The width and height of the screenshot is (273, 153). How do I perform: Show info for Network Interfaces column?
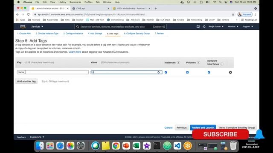(222, 64)
